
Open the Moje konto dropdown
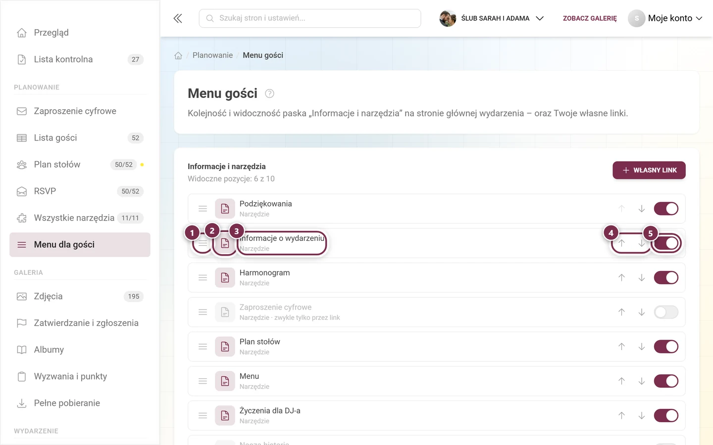(x=665, y=18)
